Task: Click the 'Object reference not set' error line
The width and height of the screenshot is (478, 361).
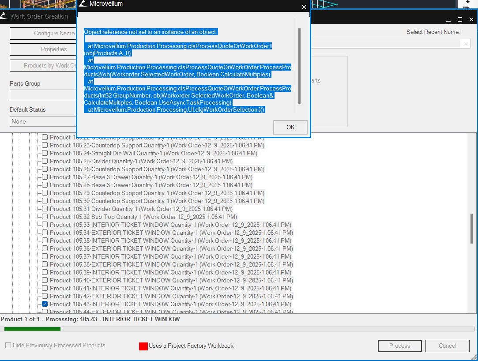Action: tap(151, 32)
